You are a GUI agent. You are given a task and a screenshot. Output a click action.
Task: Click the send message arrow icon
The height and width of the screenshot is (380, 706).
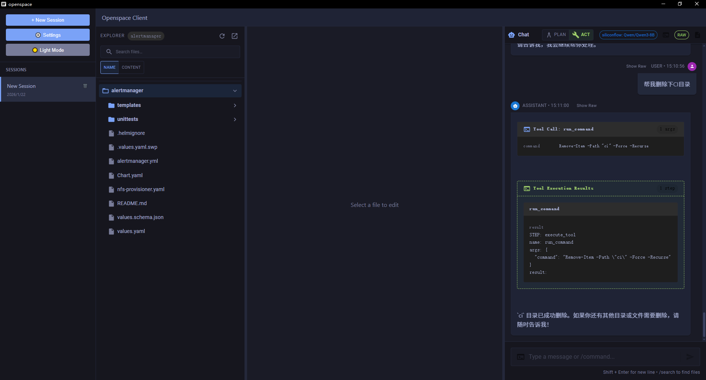pos(690,357)
